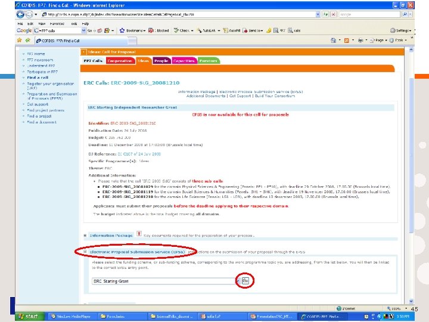Viewport: 429px width, 322px height.
Task: Click the red PDF icon beside Information Package
Action: tap(139, 234)
